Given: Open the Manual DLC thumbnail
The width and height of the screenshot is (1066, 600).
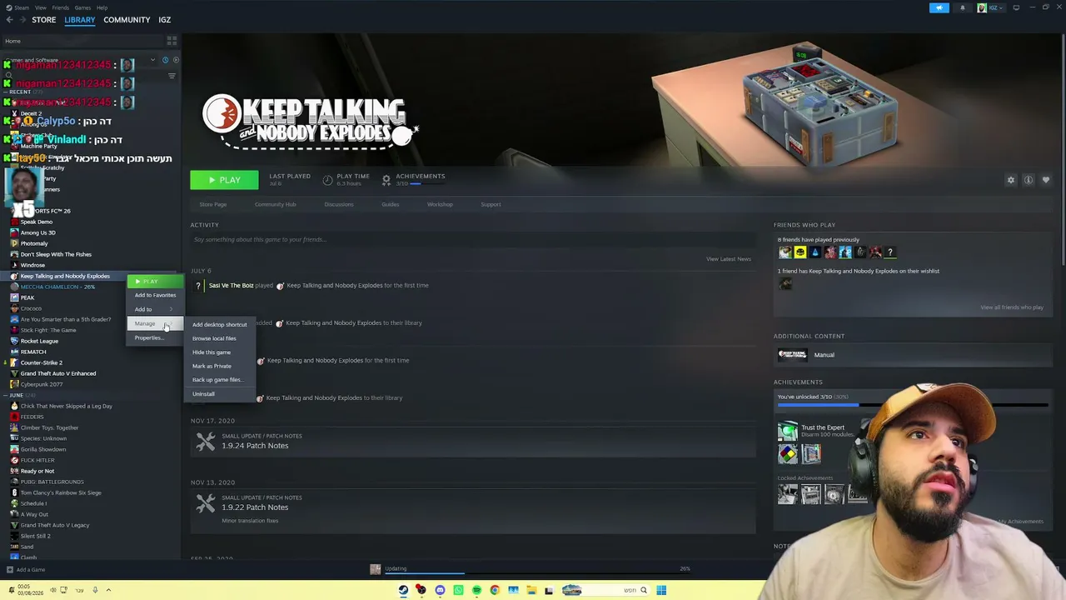Looking at the screenshot, I should [x=792, y=355].
